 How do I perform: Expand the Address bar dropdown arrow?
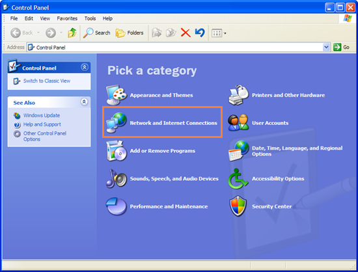[x=327, y=48]
